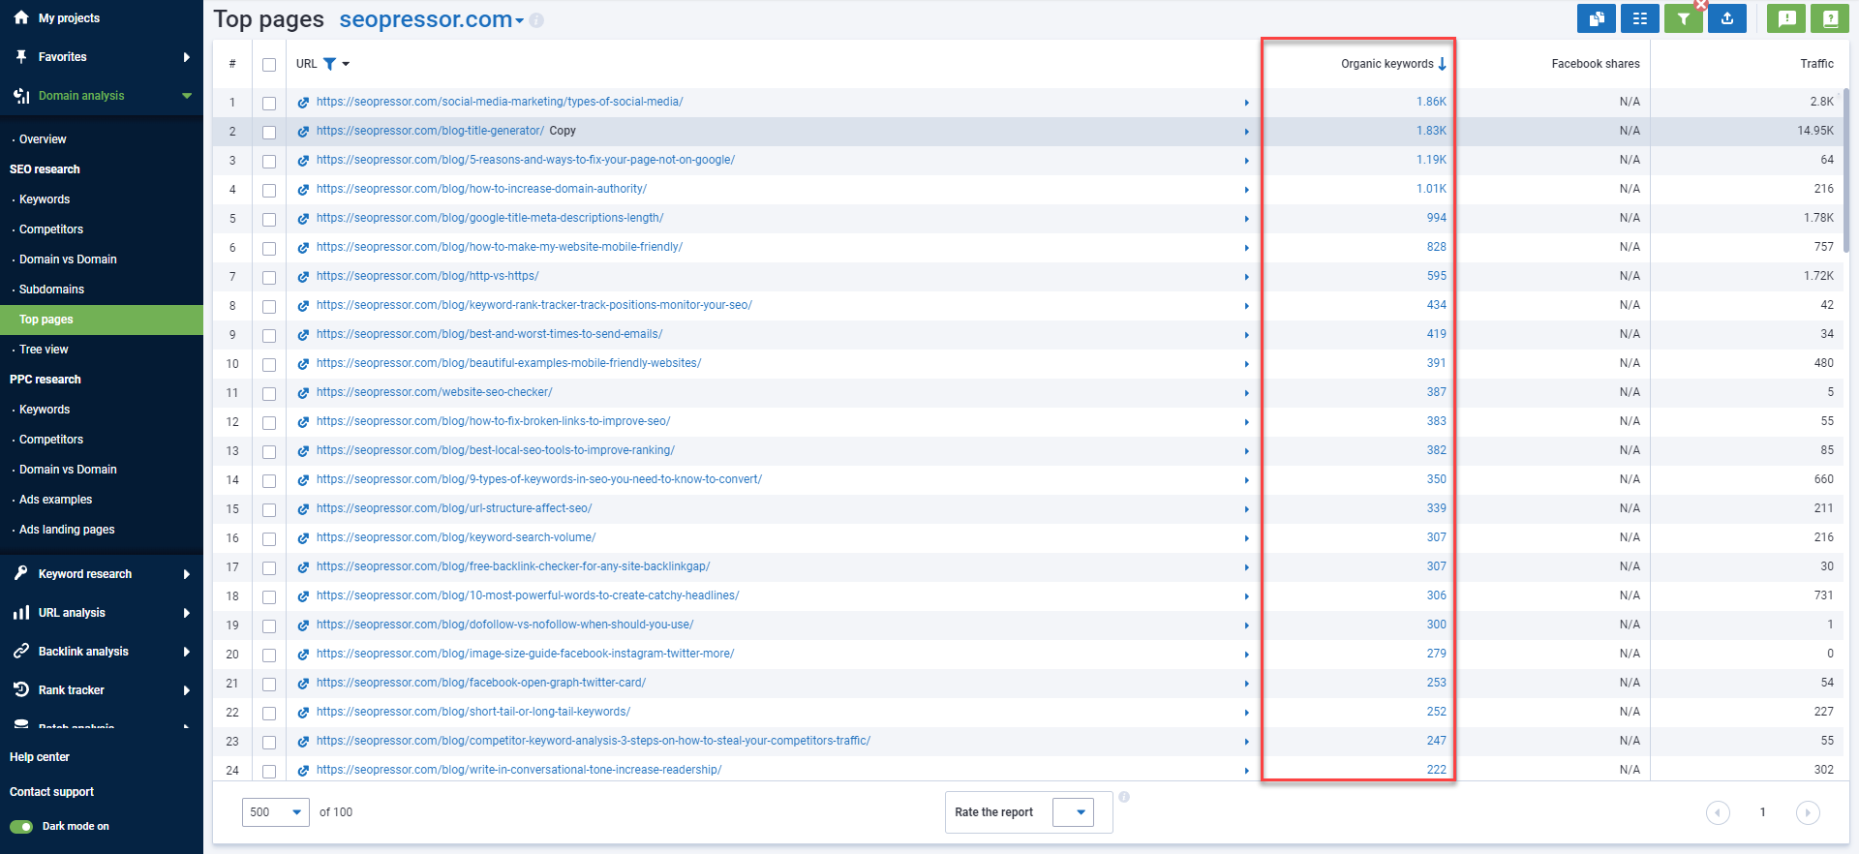Viewport: 1859px width, 854px height.
Task: Click My projects home icon
Action: 20,17
